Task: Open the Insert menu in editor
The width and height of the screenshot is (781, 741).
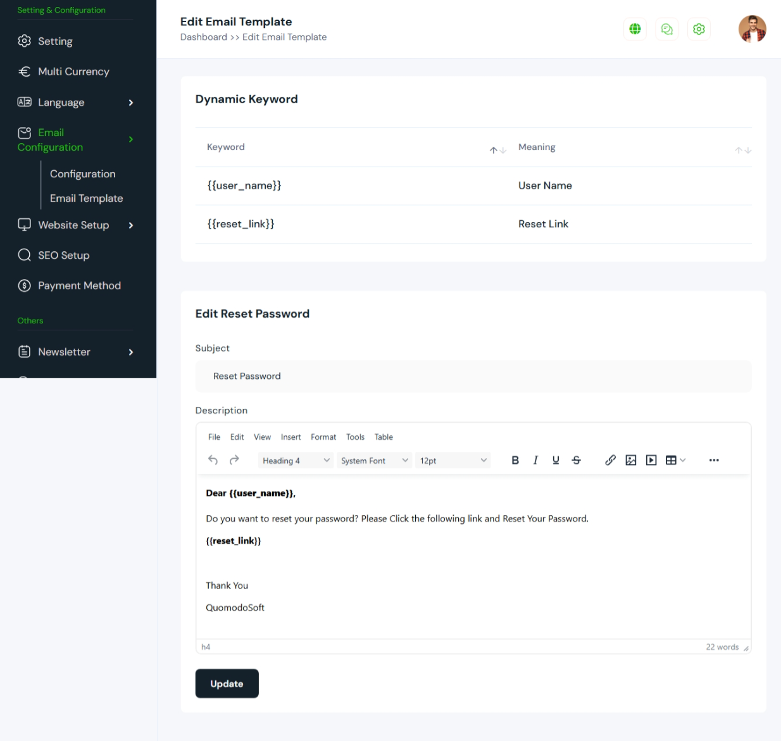Action: [291, 437]
